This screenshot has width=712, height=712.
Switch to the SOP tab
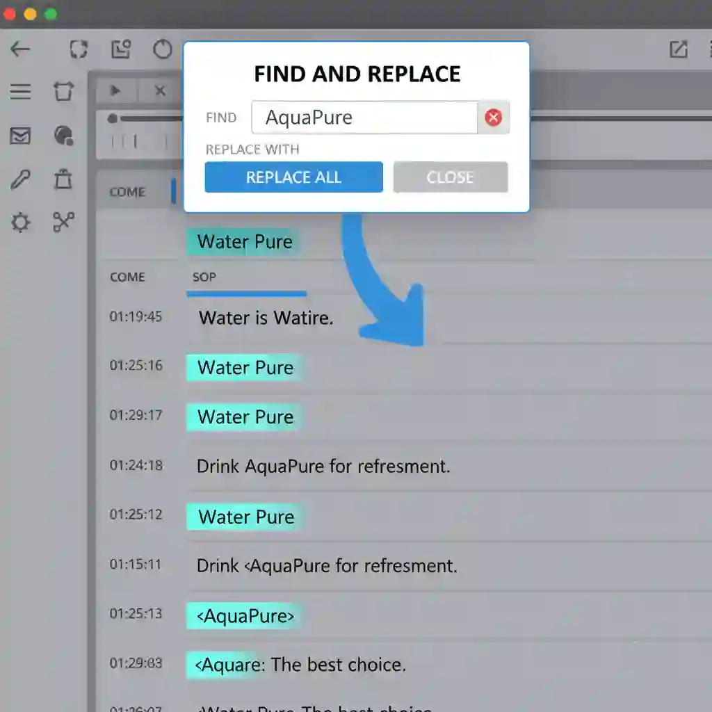tap(204, 277)
